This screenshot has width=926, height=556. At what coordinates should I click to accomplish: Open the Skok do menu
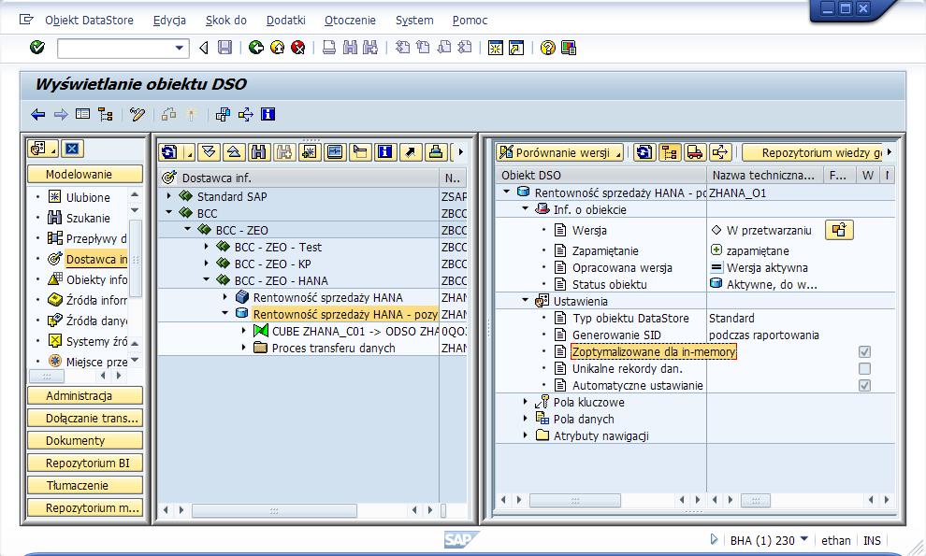pyautogui.click(x=226, y=20)
